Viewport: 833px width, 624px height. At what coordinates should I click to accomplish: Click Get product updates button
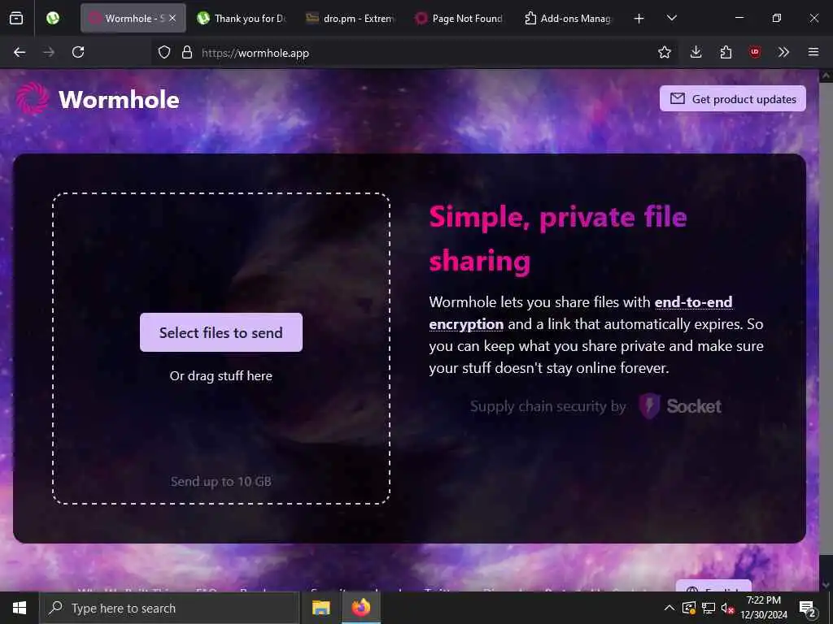(x=733, y=98)
